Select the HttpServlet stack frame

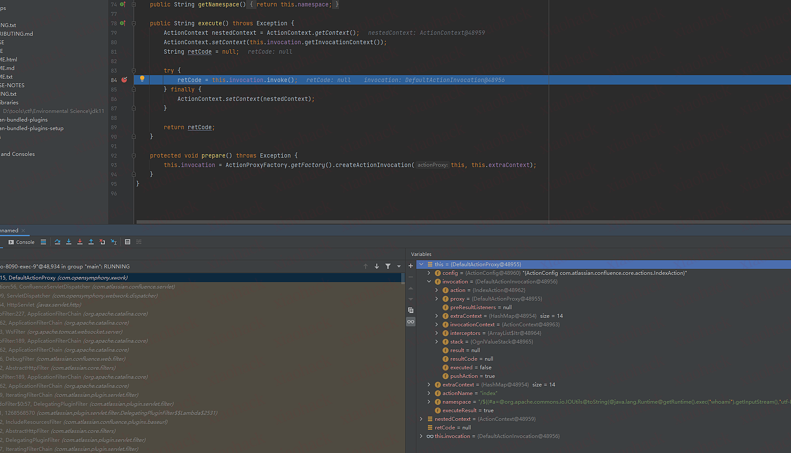(200, 305)
